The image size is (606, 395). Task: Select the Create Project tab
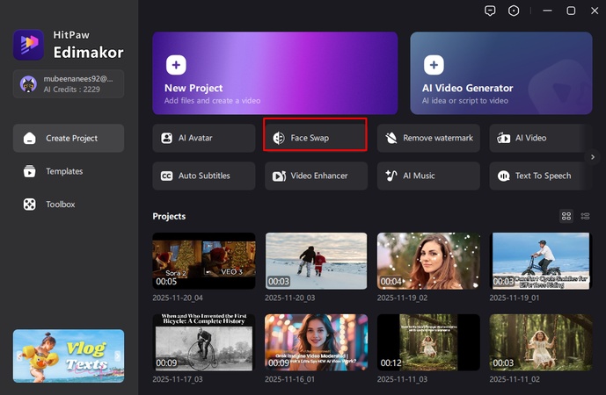tap(69, 138)
